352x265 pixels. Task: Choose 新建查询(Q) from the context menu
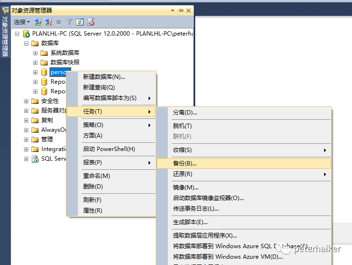[112, 88]
